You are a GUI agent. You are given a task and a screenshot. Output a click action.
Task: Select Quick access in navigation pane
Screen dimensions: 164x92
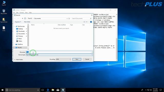21,26
